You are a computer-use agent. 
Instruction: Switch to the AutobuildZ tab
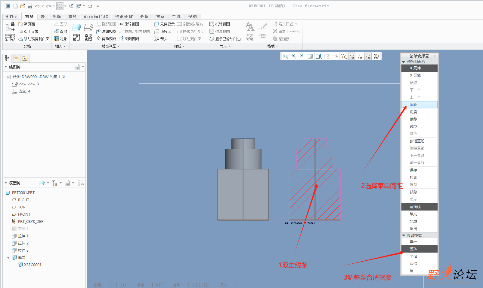click(96, 17)
